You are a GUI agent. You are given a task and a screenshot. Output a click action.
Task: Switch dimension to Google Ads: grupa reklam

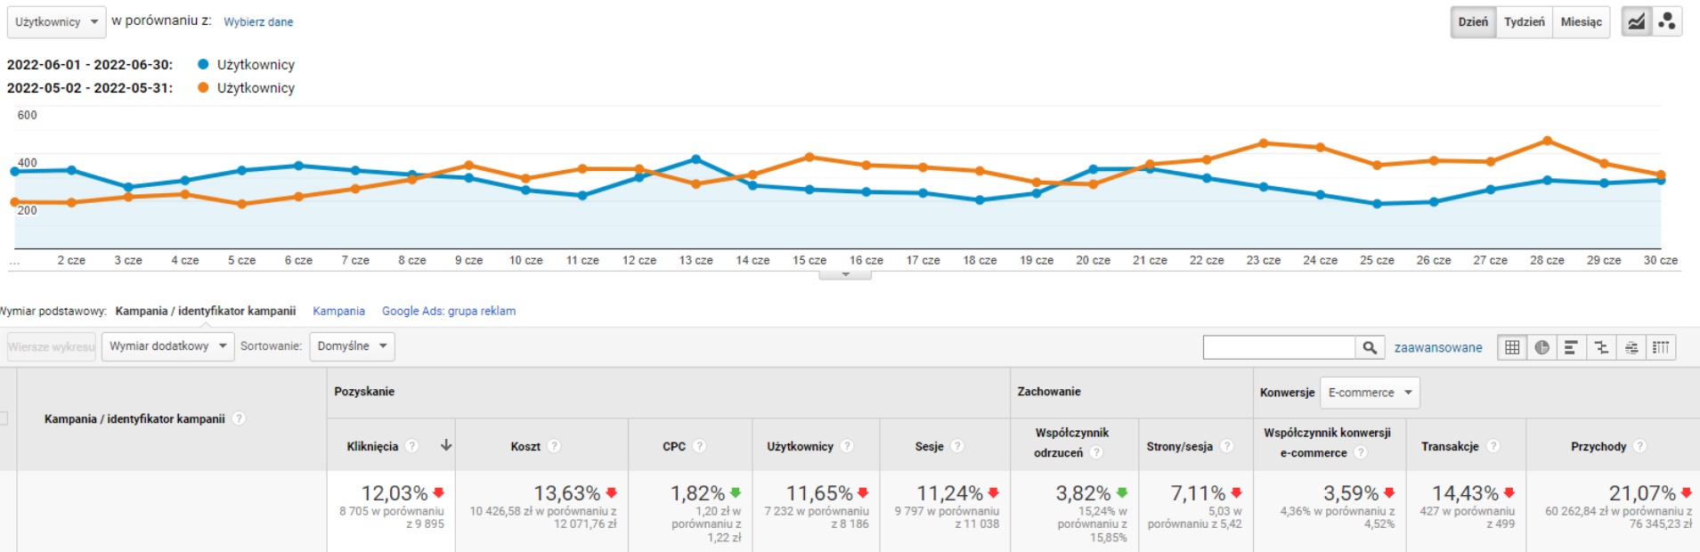click(x=449, y=311)
